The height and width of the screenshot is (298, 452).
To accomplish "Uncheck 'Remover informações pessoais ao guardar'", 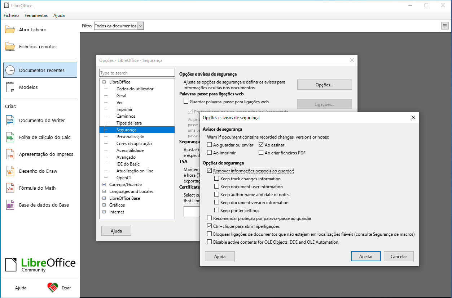I will [x=210, y=171].
